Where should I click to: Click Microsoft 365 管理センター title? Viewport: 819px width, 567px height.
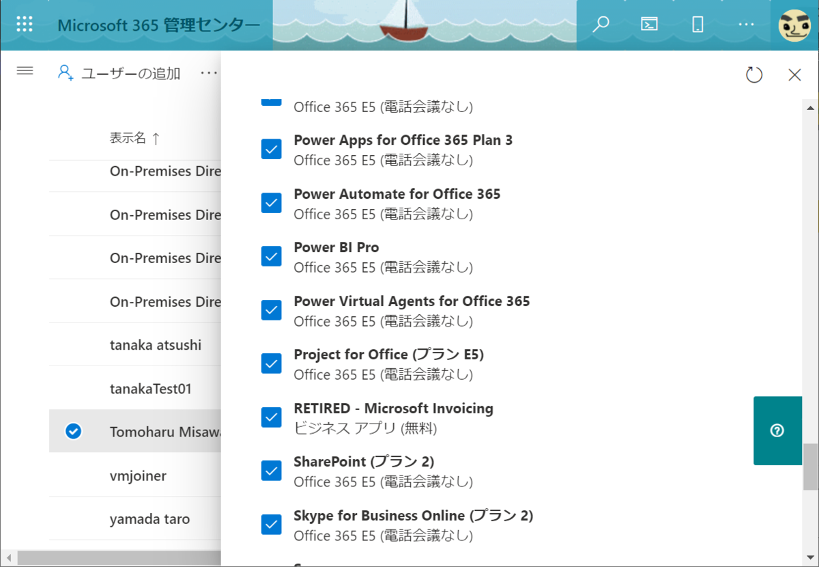158,25
